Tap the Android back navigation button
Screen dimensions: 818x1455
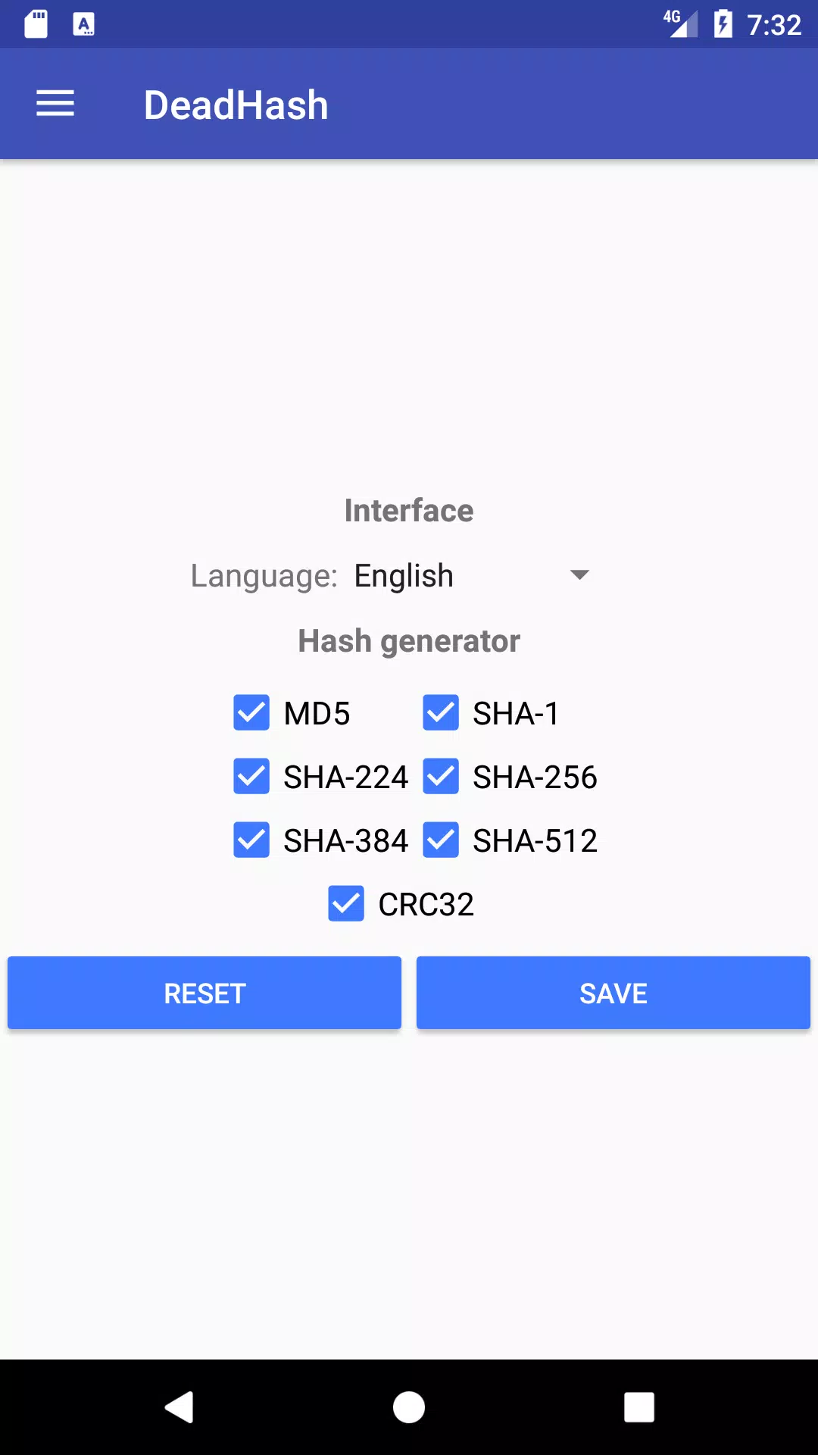tap(180, 1407)
